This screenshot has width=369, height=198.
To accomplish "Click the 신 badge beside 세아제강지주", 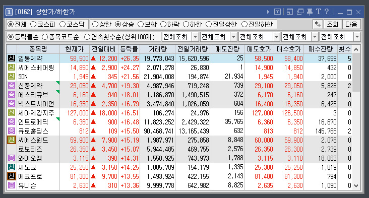I will click(12, 113).
